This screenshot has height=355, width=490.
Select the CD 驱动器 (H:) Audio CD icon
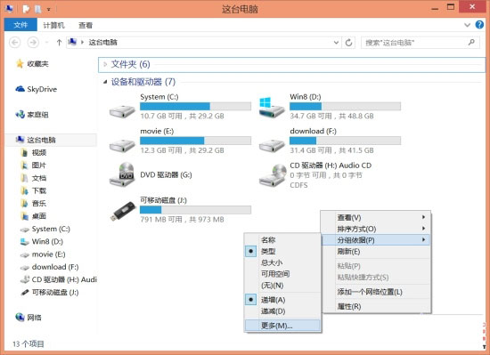coord(273,175)
